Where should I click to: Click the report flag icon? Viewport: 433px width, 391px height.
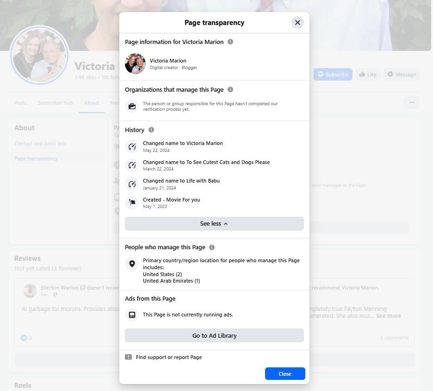(129, 357)
